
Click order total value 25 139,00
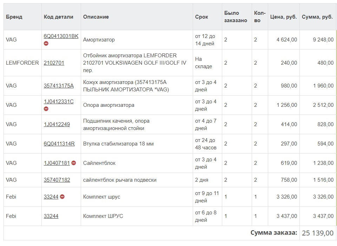(x=318, y=233)
